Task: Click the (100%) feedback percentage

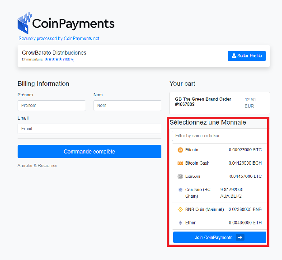Action: tap(69, 59)
